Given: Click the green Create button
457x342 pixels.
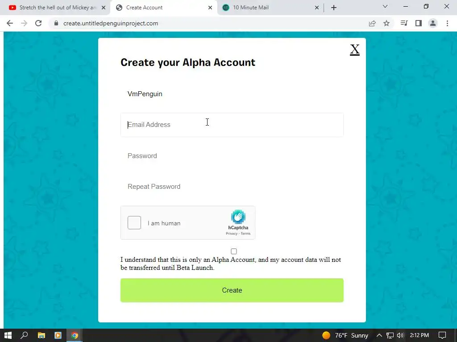Looking at the screenshot, I should point(232,290).
